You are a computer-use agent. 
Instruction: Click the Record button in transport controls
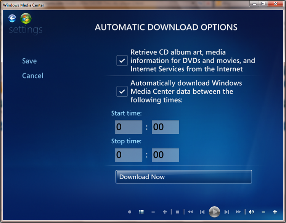tap(130, 212)
